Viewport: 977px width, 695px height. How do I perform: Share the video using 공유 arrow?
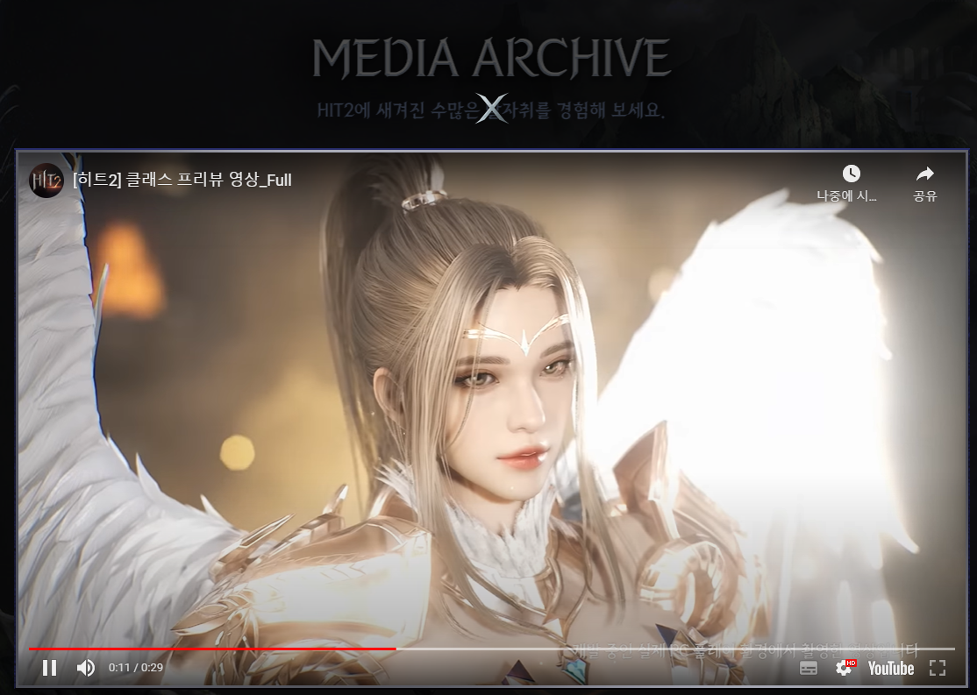[x=925, y=183]
